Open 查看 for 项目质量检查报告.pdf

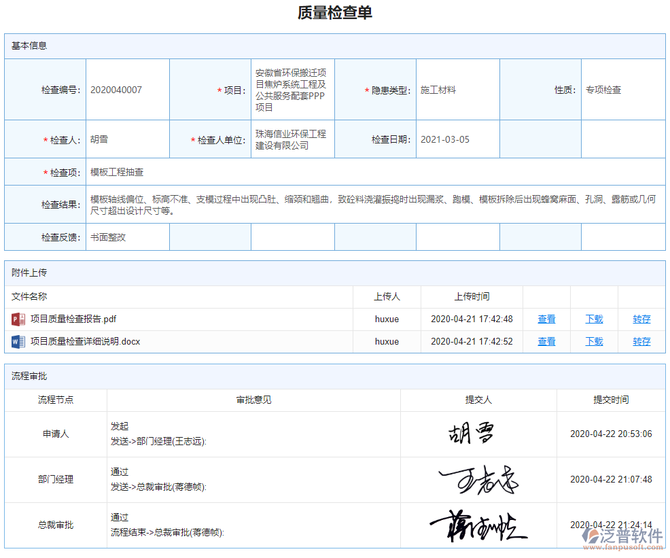point(546,318)
